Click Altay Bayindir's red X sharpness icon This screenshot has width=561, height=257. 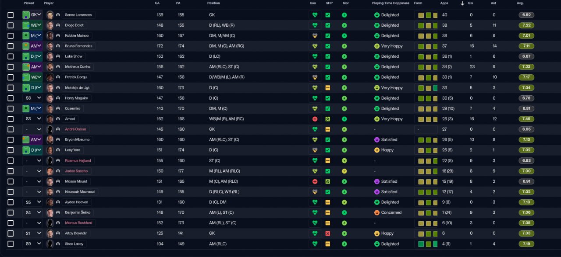327,233
